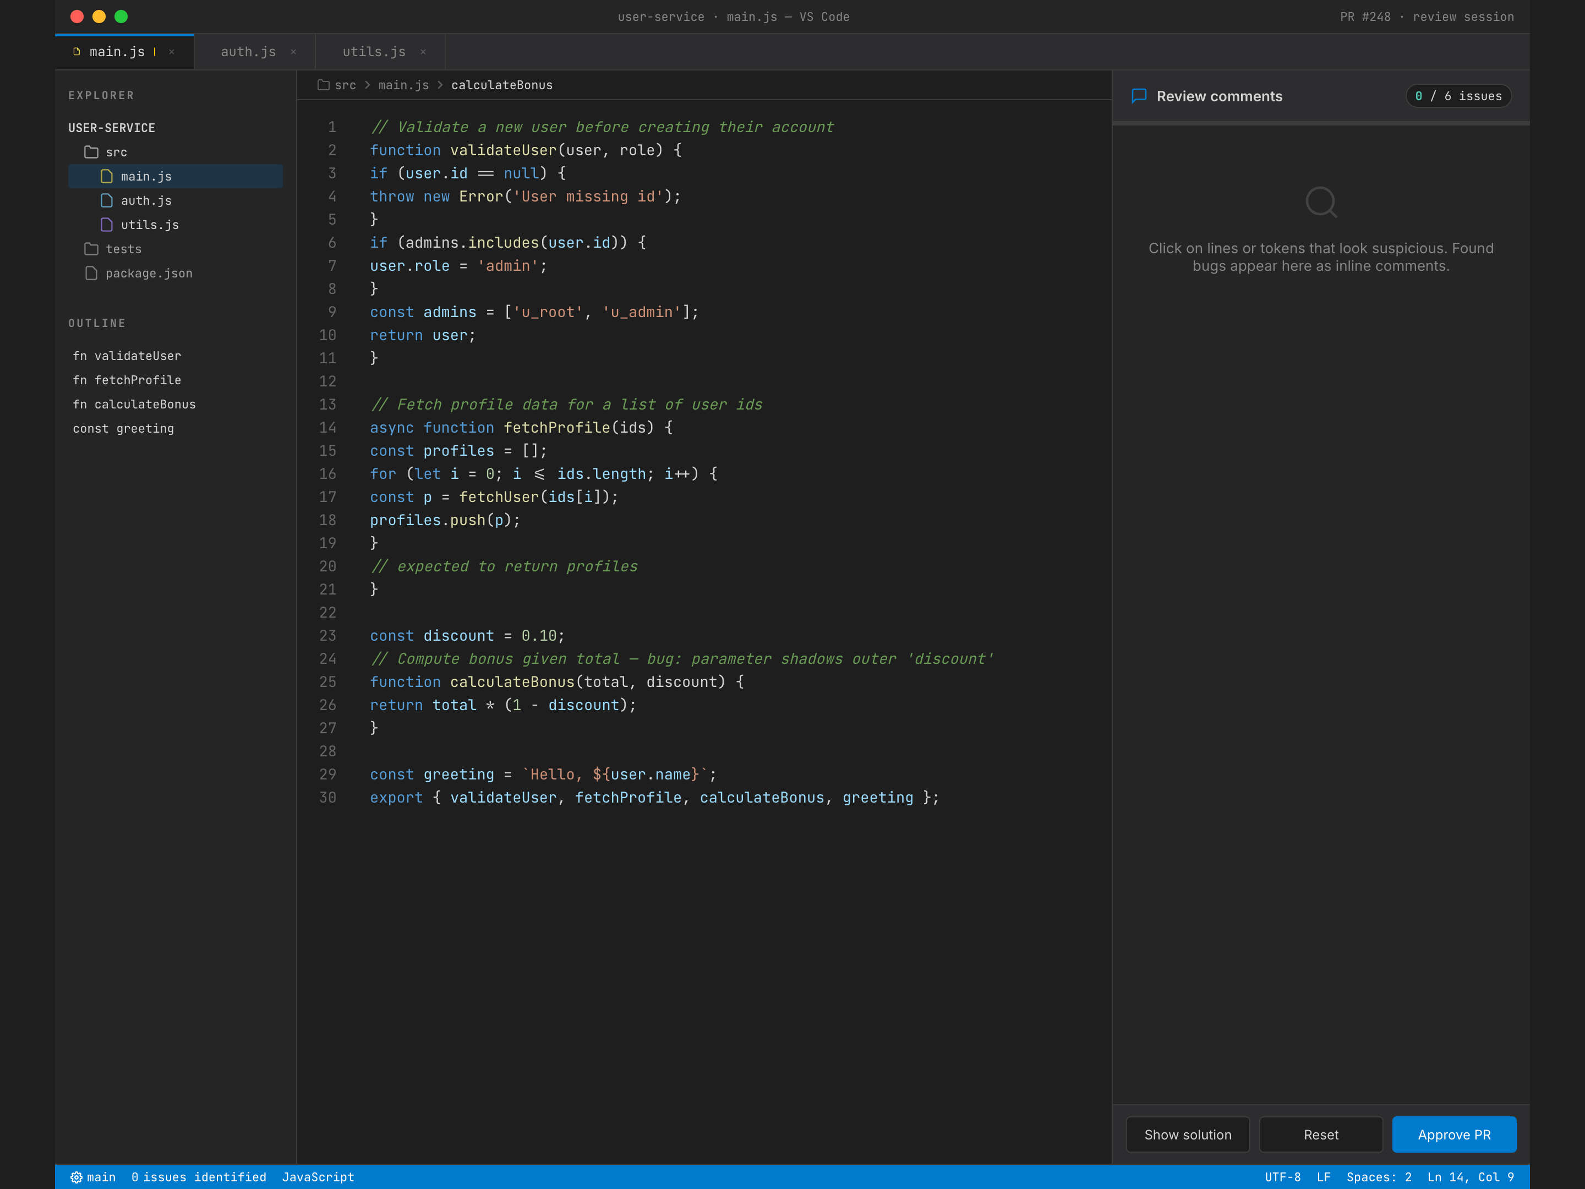Click Ln 14, Col 9 indicator
This screenshot has height=1189, width=1585.
coord(1471,1177)
